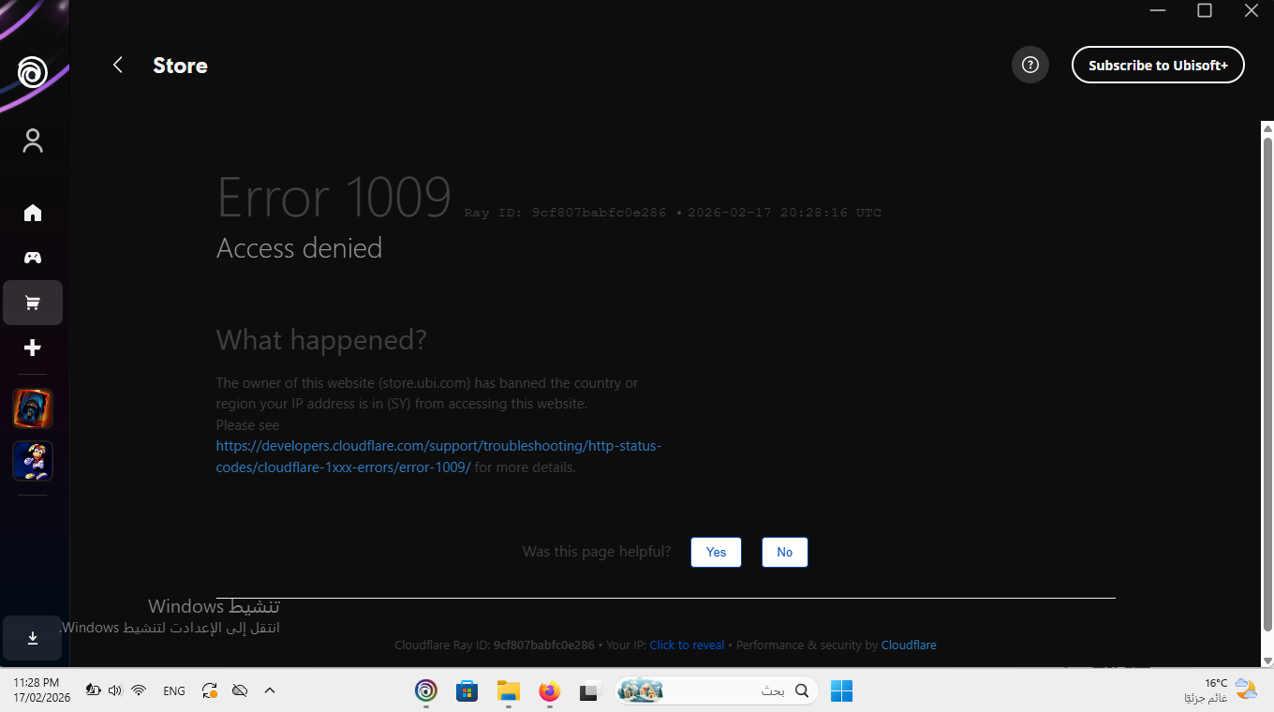1274x712 pixels.
Task: Expand hidden system tray icons chevron
Action: 270,690
